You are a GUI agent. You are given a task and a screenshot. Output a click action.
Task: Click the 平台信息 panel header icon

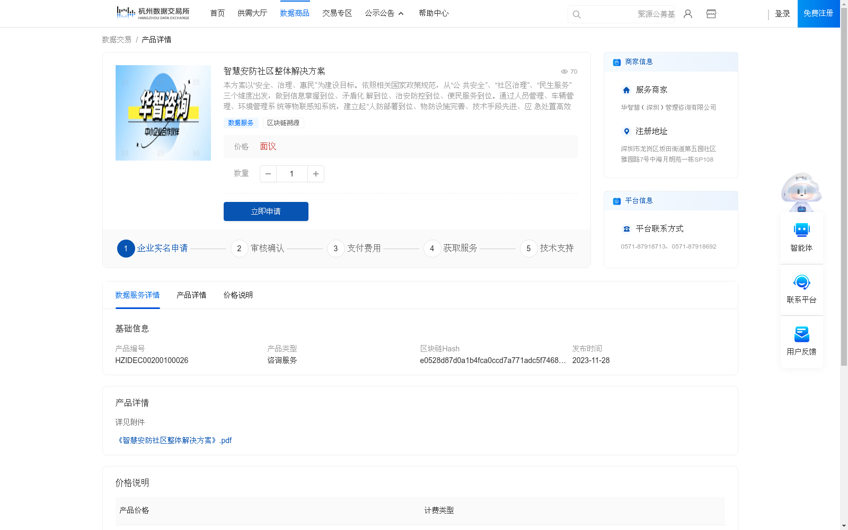(x=617, y=201)
